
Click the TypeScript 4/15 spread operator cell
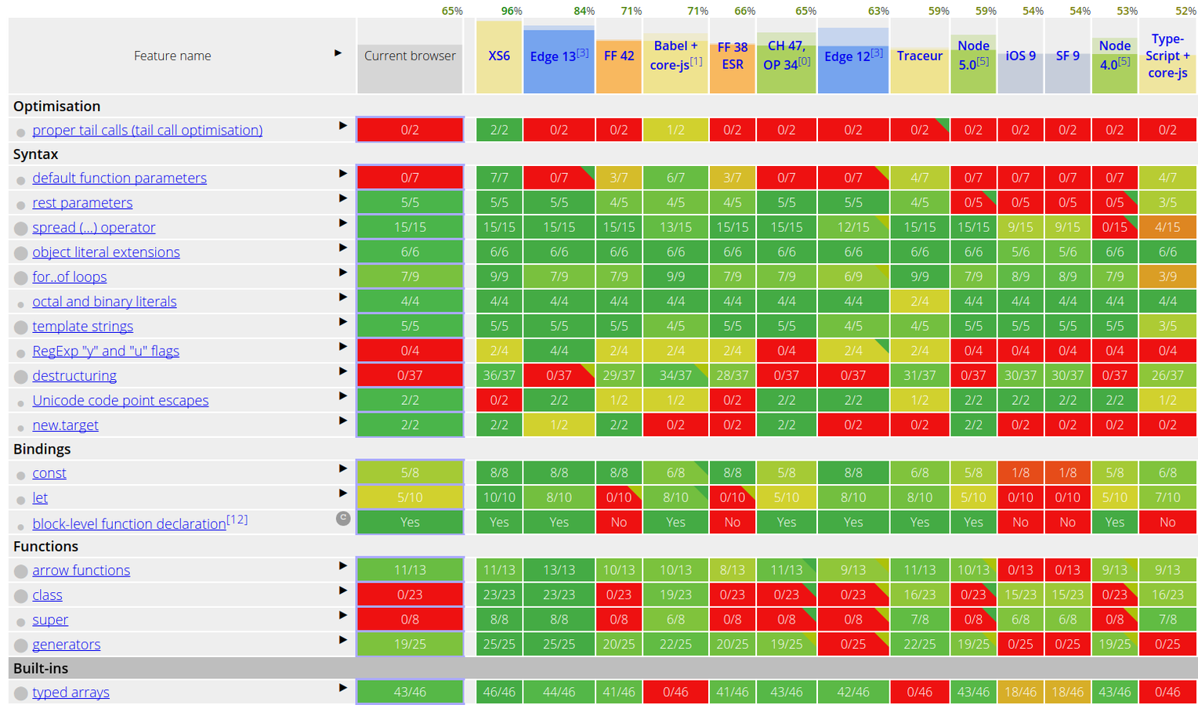pyautogui.click(x=1167, y=227)
